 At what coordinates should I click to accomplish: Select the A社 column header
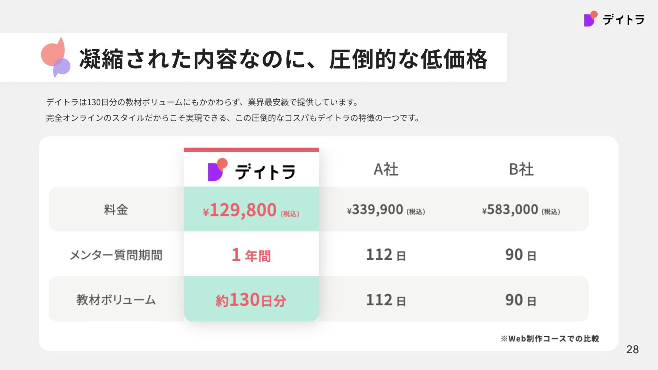[x=386, y=169]
